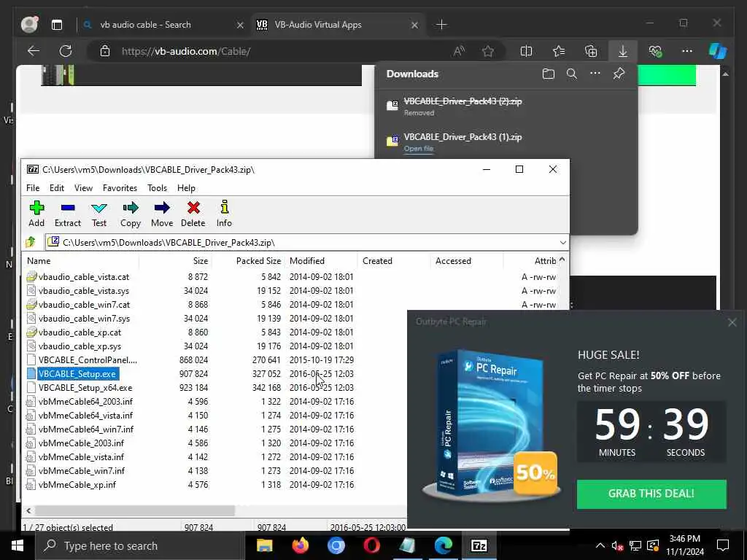Select vbMmeCable64_win7.inf file
747x560 pixels.
coord(86,429)
